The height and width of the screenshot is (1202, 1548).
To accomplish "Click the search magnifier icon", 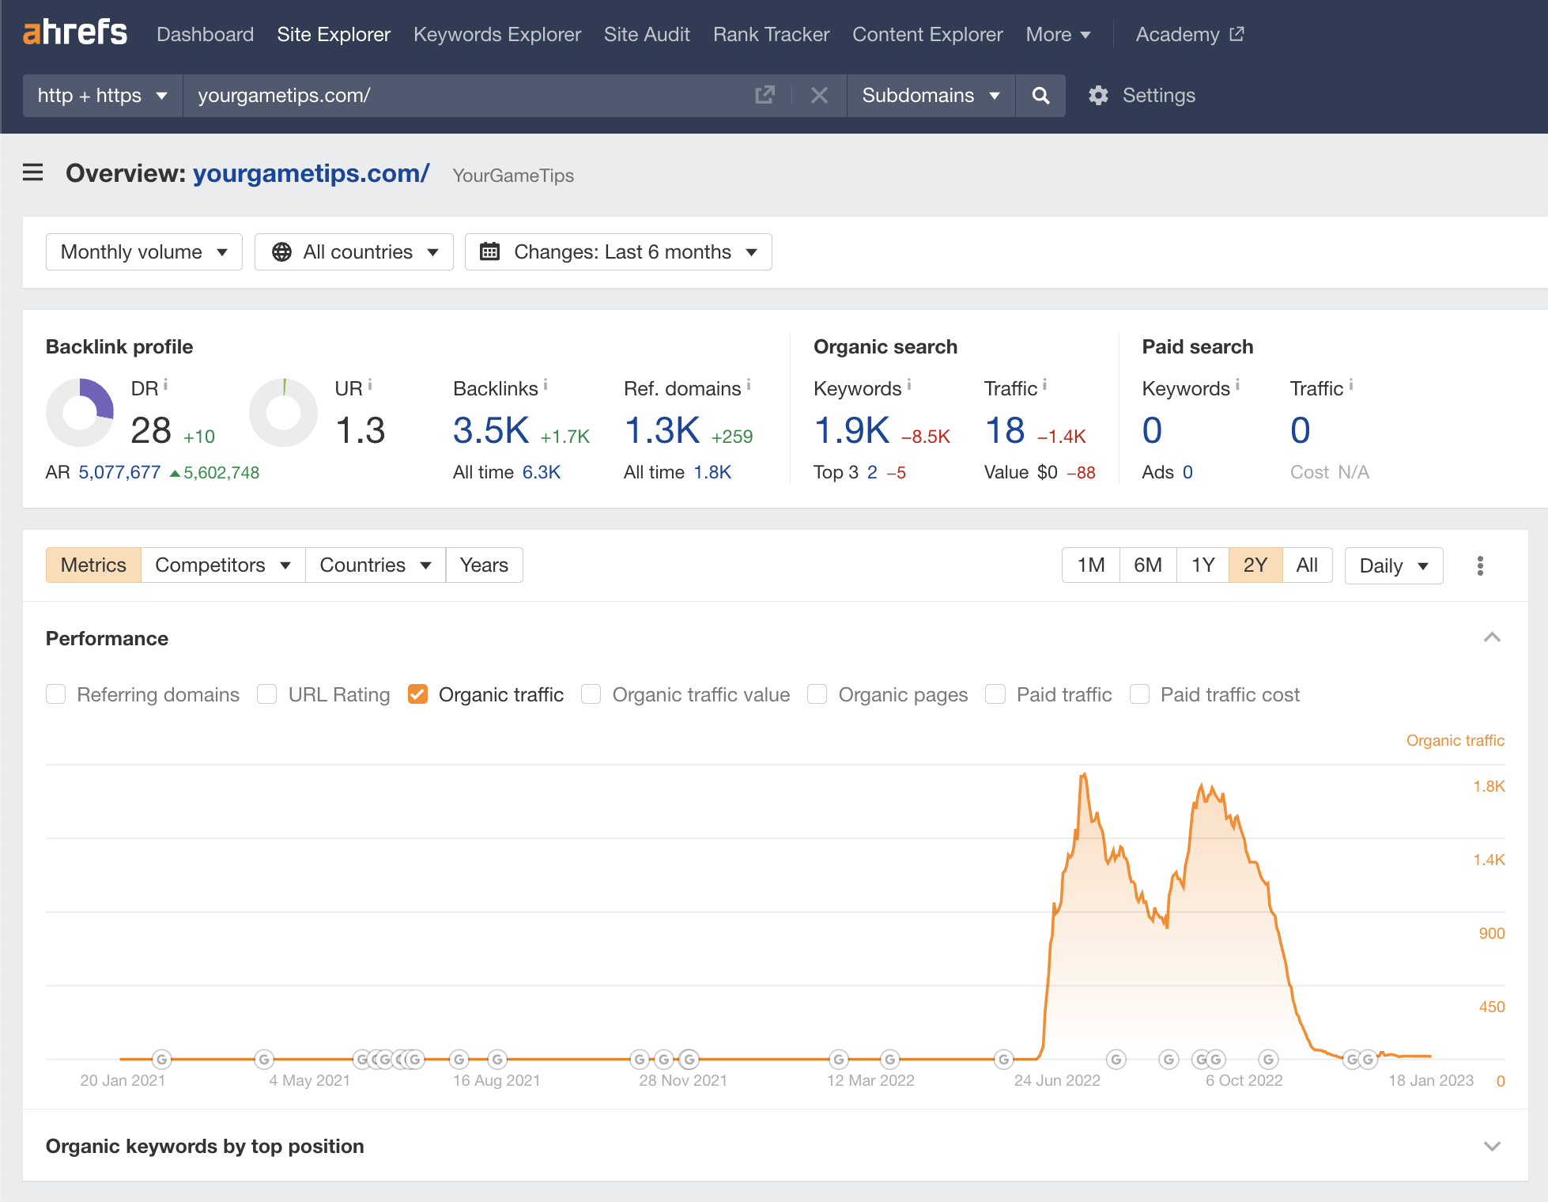I will pos(1040,95).
